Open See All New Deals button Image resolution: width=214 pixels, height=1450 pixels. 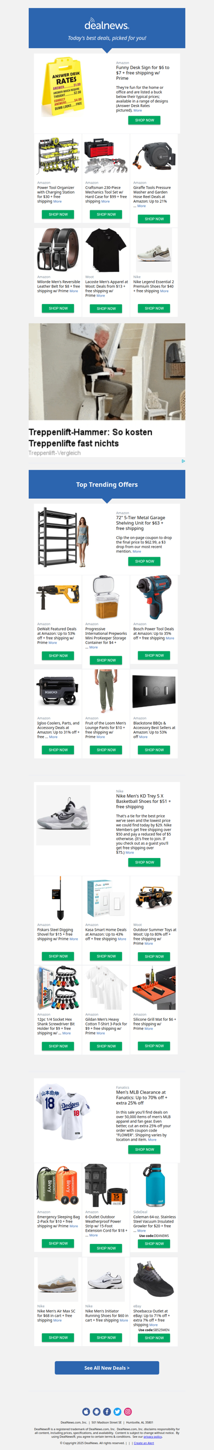click(107, 1368)
